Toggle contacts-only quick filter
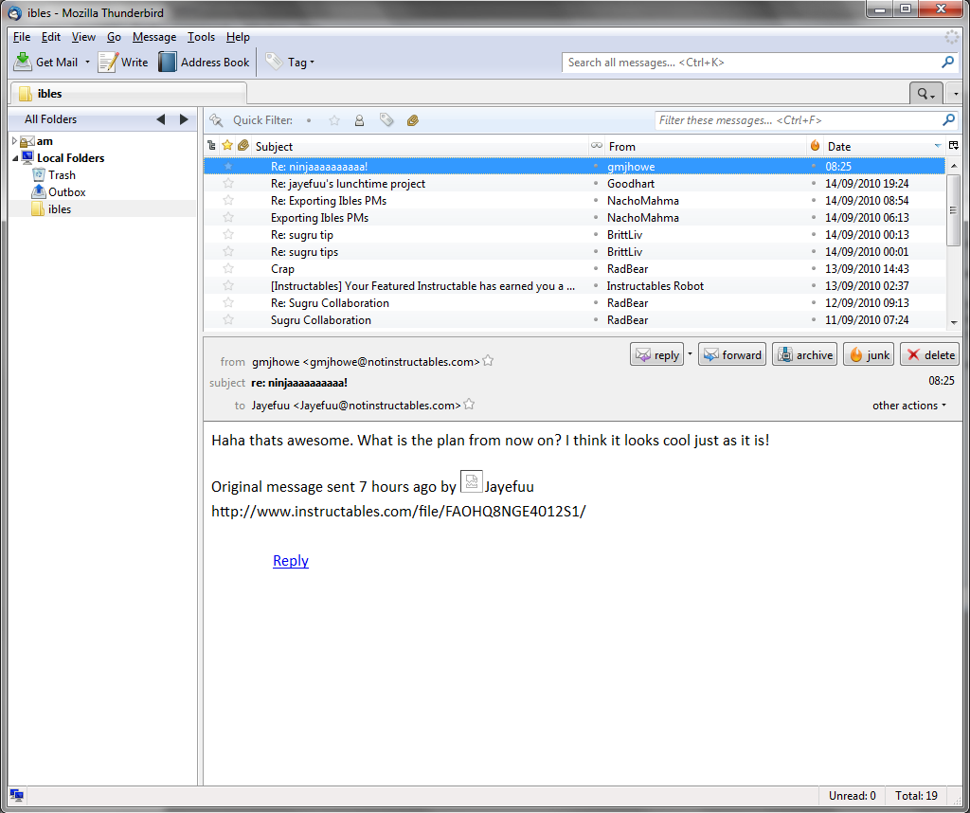This screenshot has height=813, width=970. pyautogui.click(x=359, y=120)
